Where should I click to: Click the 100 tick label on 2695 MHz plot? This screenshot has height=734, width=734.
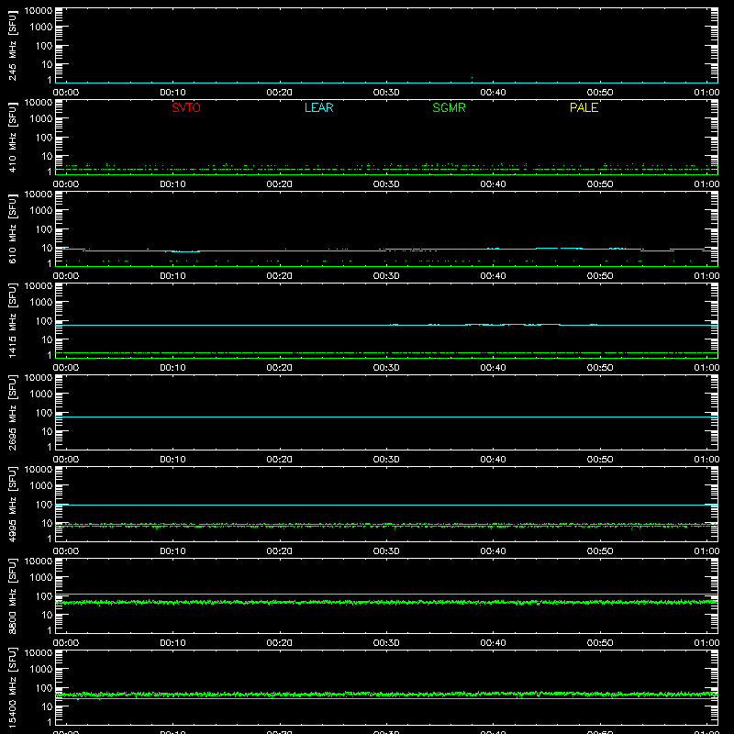44,412
